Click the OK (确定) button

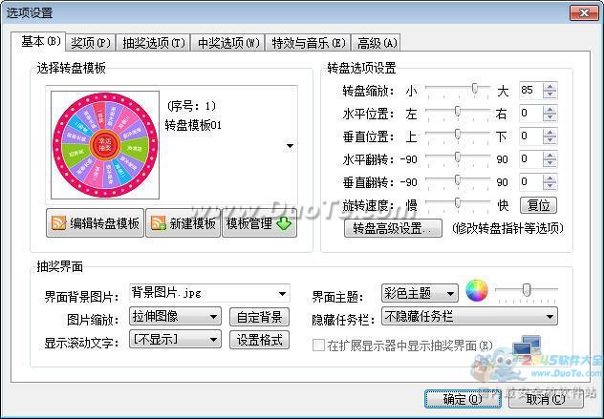(x=462, y=398)
